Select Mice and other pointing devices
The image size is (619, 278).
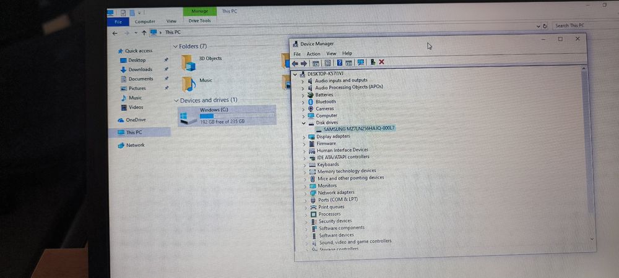click(350, 178)
